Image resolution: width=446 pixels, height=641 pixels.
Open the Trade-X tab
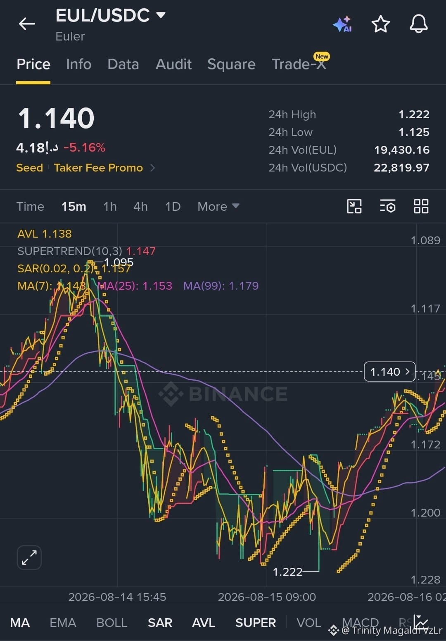(299, 64)
